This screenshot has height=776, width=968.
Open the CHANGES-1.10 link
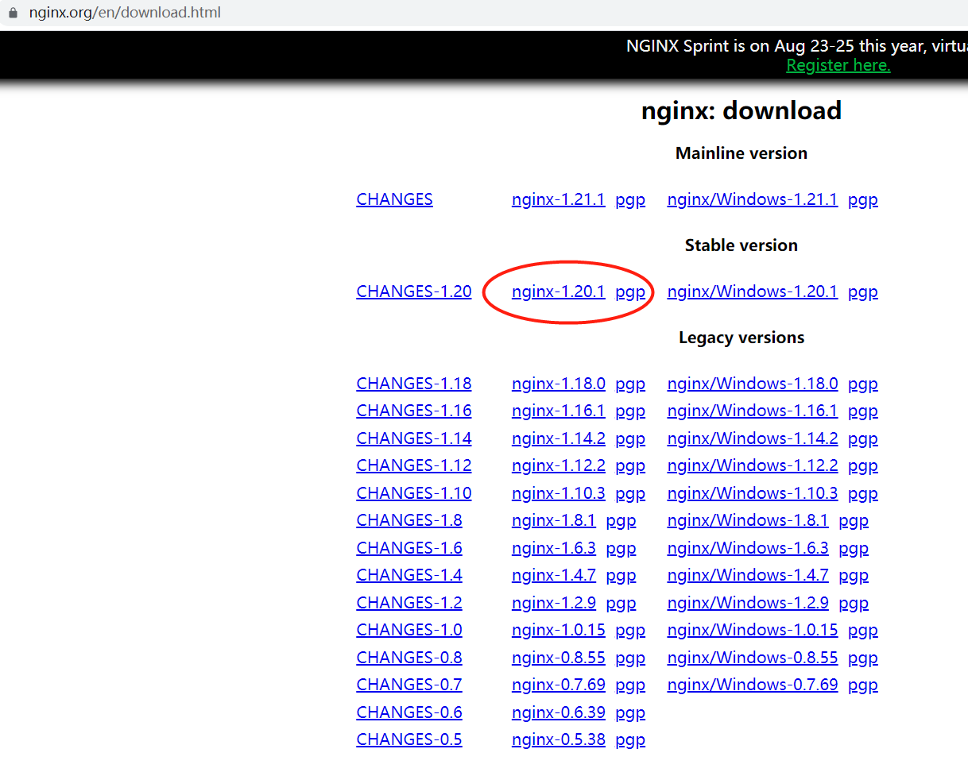tap(414, 493)
